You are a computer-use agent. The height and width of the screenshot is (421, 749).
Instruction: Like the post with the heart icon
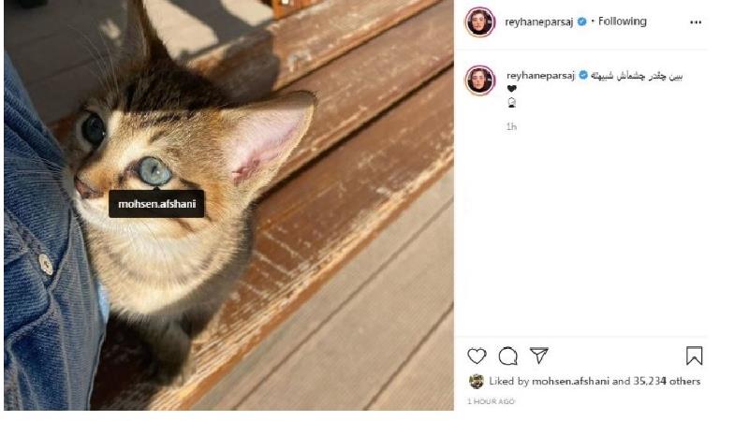tap(477, 356)
